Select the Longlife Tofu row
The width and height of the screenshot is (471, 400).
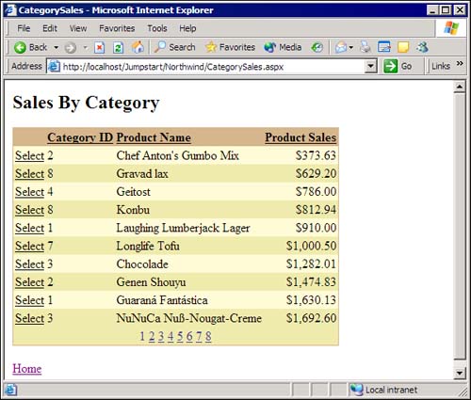pos(29,246)
